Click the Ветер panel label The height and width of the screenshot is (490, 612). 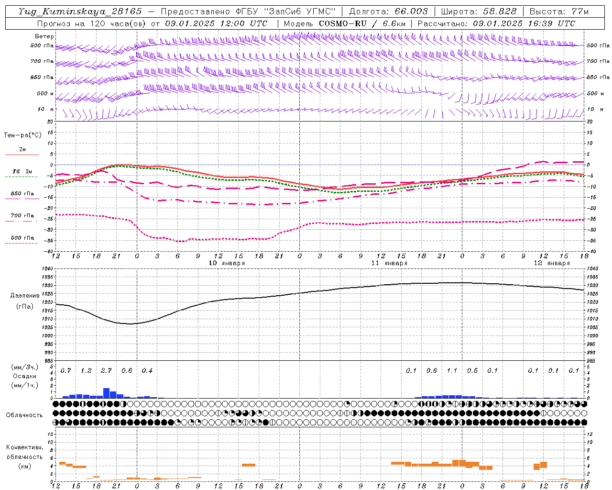coord(44,36)
